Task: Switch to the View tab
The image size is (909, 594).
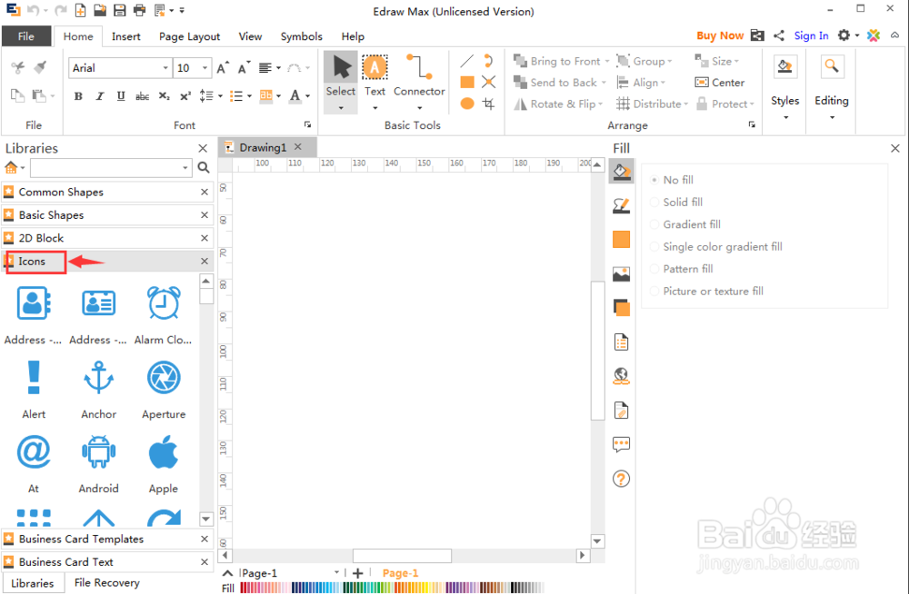Action: [250, 36]
